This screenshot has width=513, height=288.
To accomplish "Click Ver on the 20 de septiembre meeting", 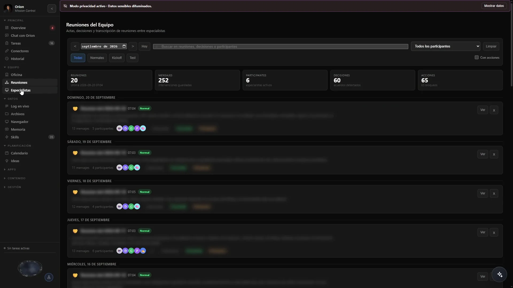I will coord(483,110).
